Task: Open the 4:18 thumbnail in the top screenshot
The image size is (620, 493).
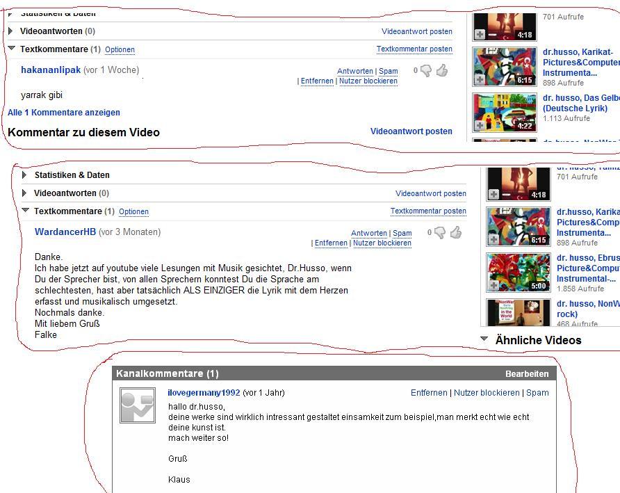Action: tap(505, 26)
